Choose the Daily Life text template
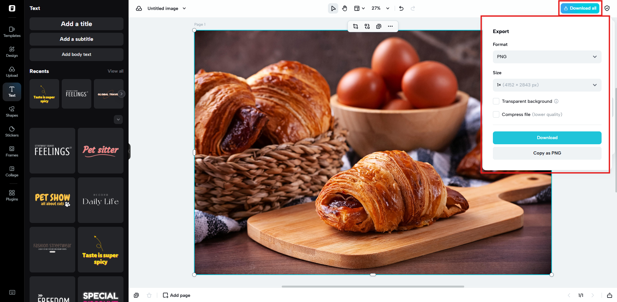This screenshot has width=617, height=302. (101, 200)
